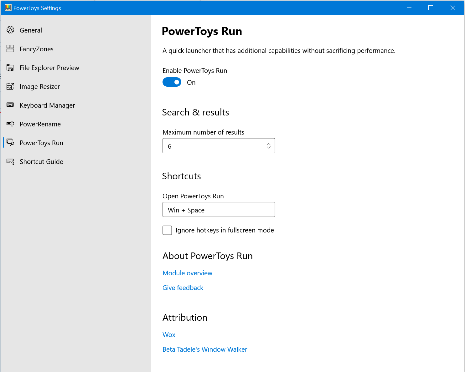This screenshot has height=372, width=465.
Task: Click the Win + Space shortcut field
Action: coord(219,210)
